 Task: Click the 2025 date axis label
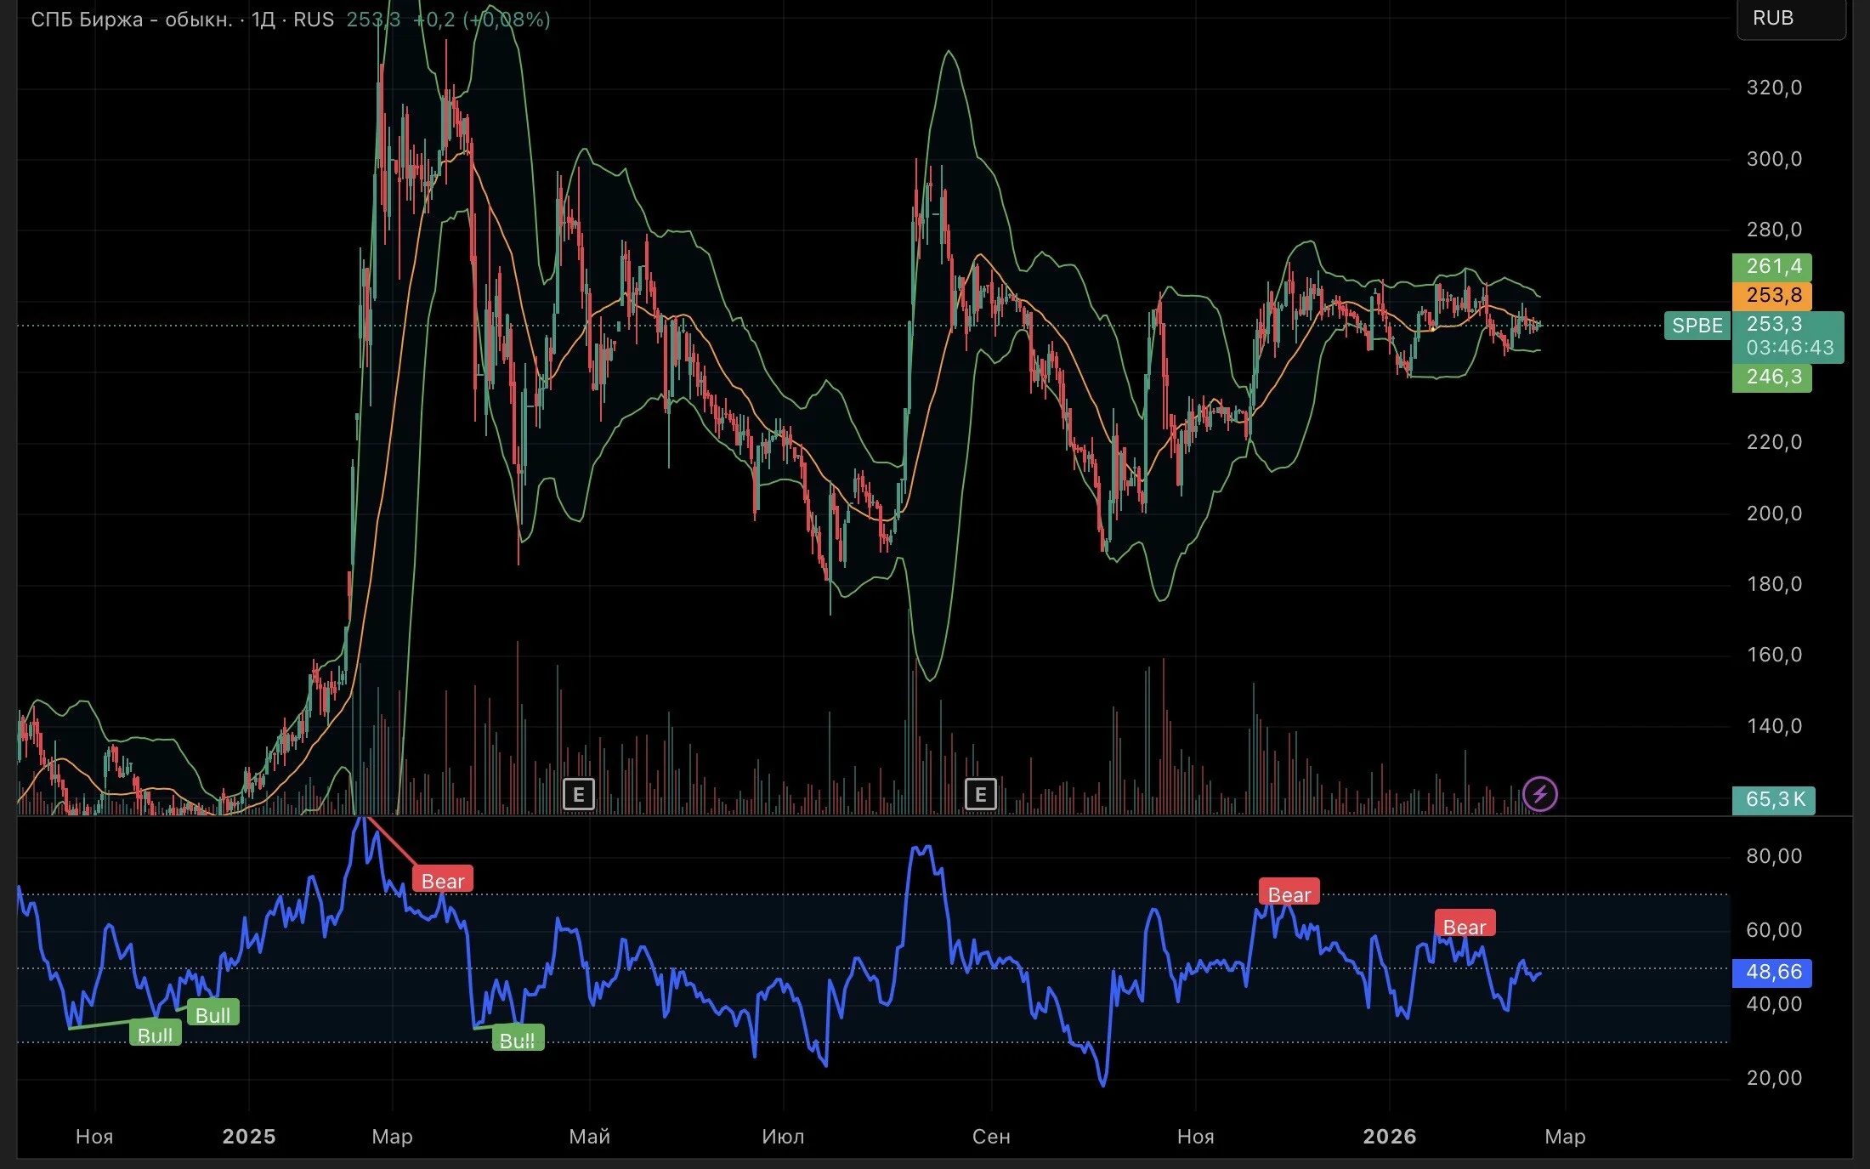[249, 1137]
